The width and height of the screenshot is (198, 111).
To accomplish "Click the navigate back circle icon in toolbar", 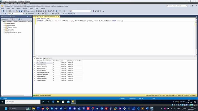I will 3,11.
